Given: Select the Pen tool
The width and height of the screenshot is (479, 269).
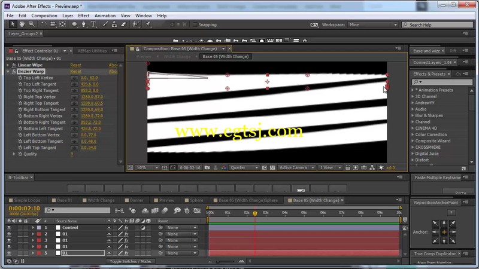Looking at the screenshot, I should tap(84, 24).
